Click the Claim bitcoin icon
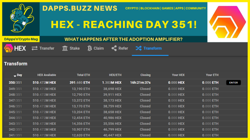Viewport: 250px width, 140px height. [89, 48]
